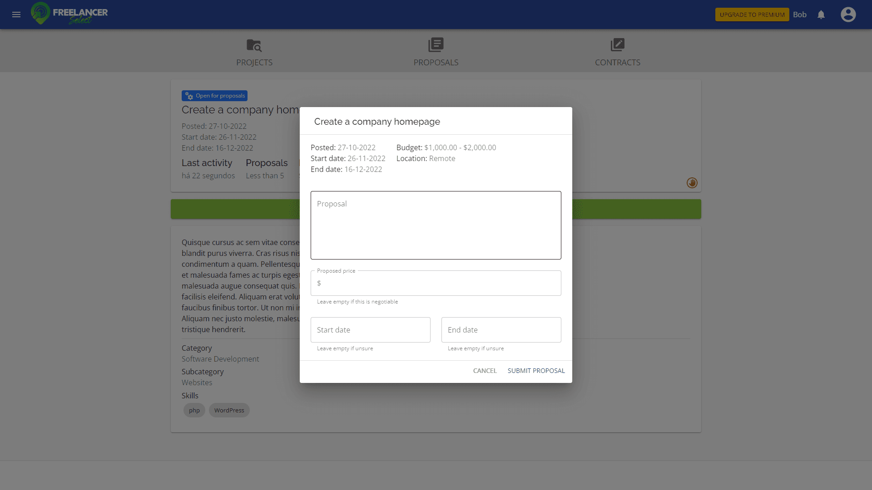Focus the Proposal text area

pos(436,225)
